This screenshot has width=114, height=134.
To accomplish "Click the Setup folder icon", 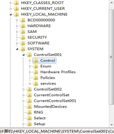I will click(29, 124).
